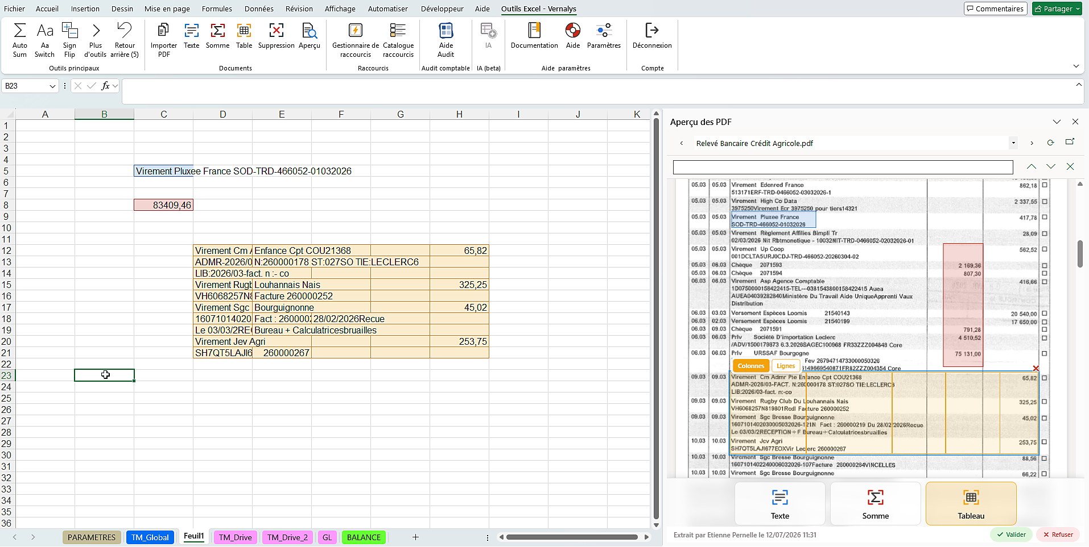Open the Accueil tab
Viewport: 1089px width, 547px height.
[x=47, y=9]
